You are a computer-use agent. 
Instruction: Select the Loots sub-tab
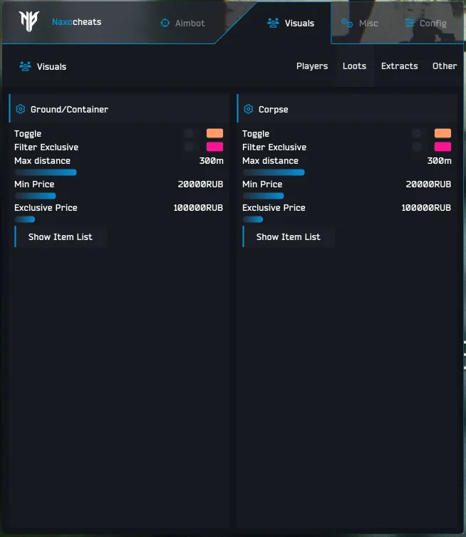[x=354, y=66]
